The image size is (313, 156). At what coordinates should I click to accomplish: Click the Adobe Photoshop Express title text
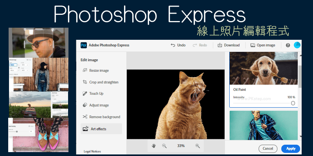coord(109,45)
